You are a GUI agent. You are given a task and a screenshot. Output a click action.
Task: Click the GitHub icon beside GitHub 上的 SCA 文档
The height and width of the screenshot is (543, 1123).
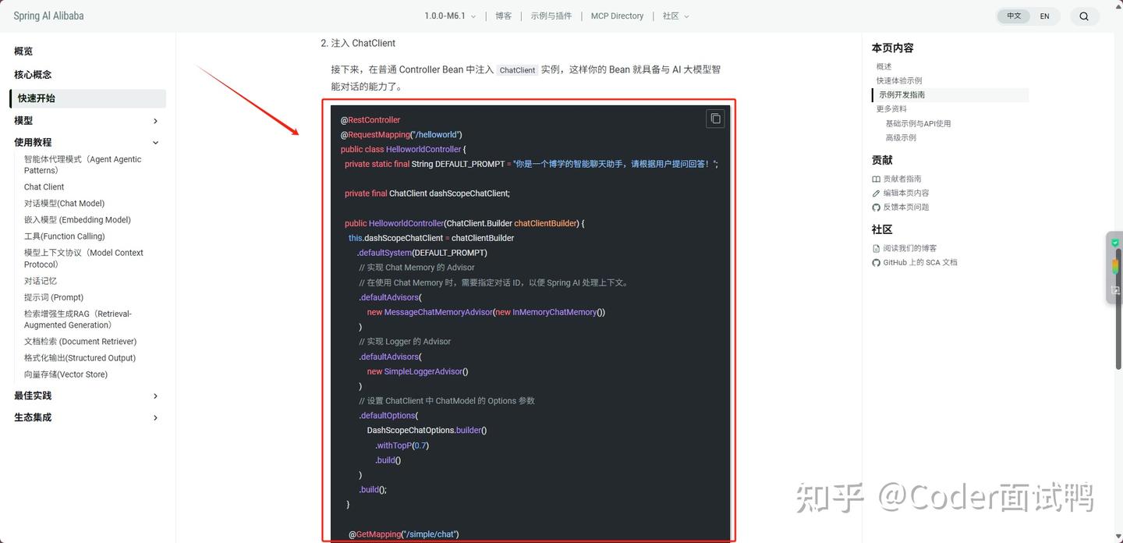click(x=877, y=263)
